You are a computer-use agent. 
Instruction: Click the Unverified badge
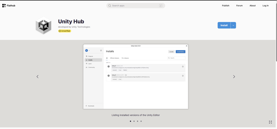point(65,31)
